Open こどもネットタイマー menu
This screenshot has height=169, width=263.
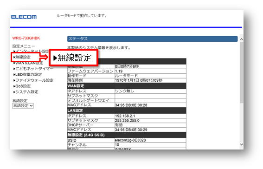click(33, 69)
